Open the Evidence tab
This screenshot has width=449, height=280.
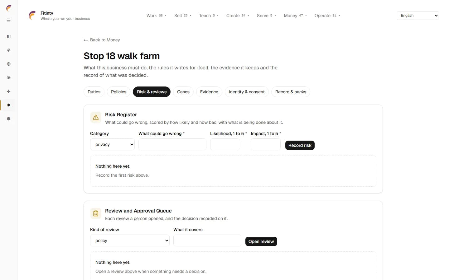[209, 92]
